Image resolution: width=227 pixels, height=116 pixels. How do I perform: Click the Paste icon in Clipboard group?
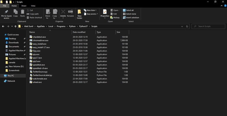tap(22, 12)
